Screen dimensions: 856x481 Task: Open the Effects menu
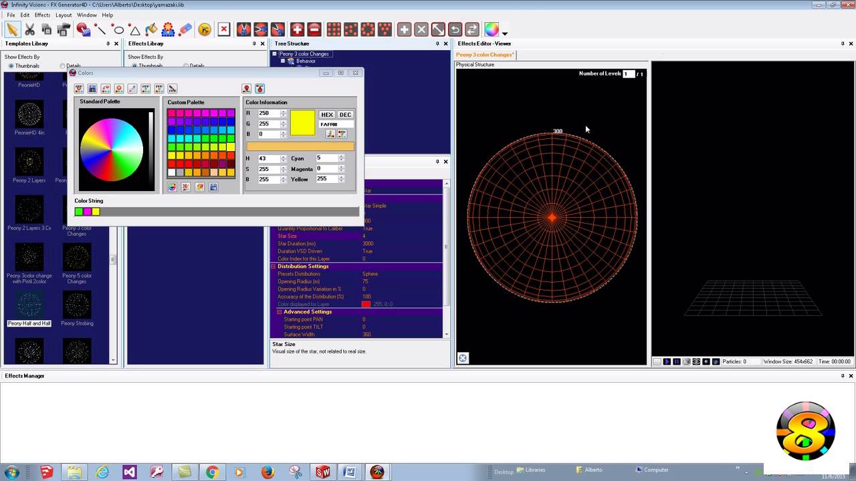42,15
